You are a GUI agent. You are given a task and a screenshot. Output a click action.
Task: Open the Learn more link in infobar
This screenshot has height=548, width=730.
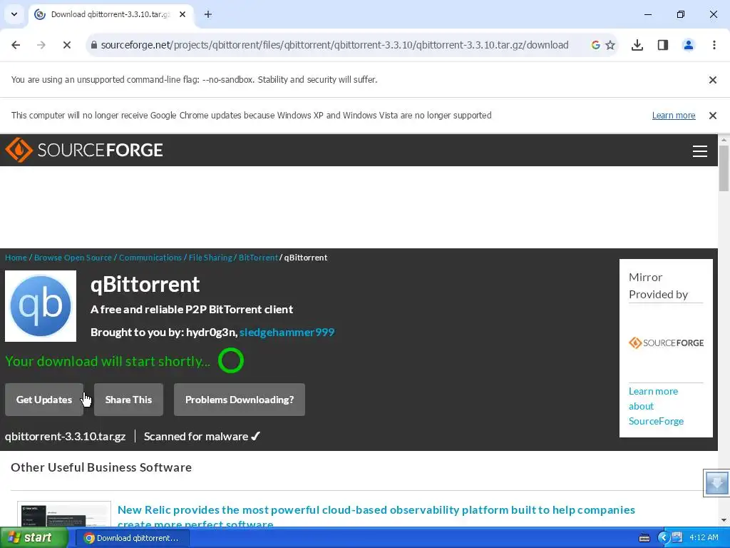click(673, 116)
